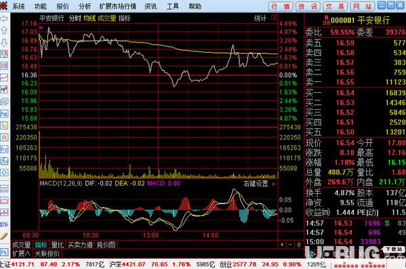Open the 分析 menu
The width and height of the screenshot is (406, 269).
pos(85,7)
